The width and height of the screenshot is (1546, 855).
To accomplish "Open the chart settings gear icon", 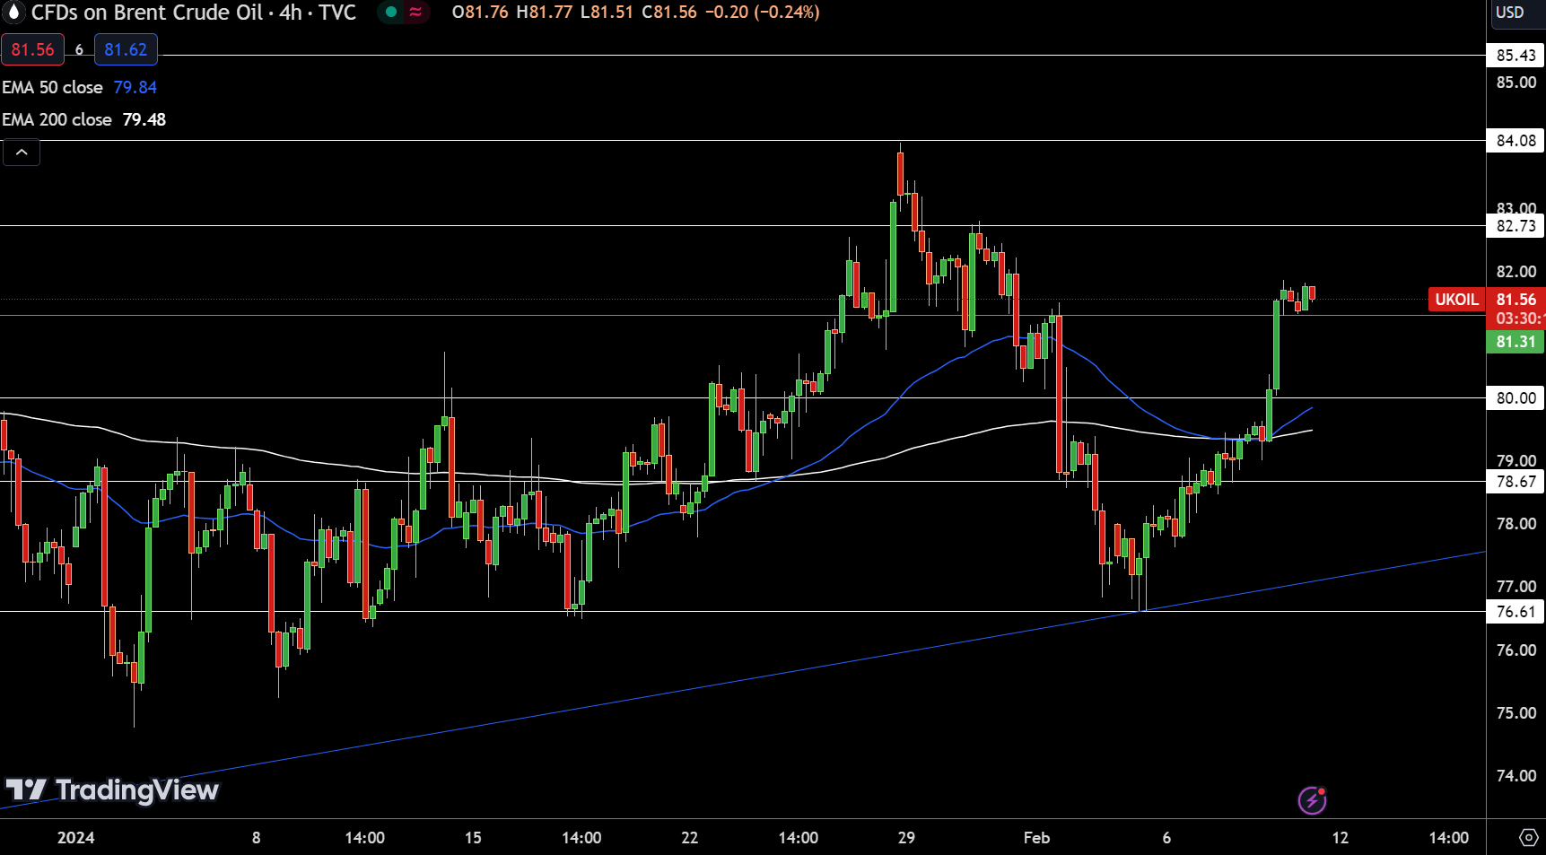I will point(1528,837).
